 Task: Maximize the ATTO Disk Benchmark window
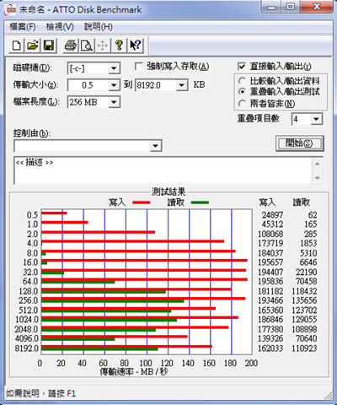291,7
